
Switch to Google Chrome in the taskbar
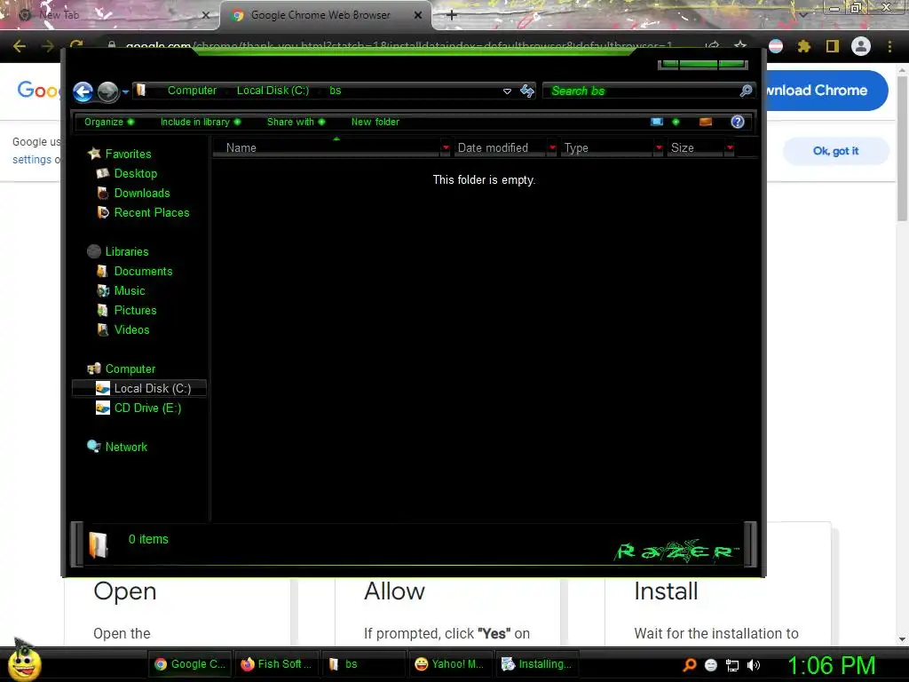(190, 664)
